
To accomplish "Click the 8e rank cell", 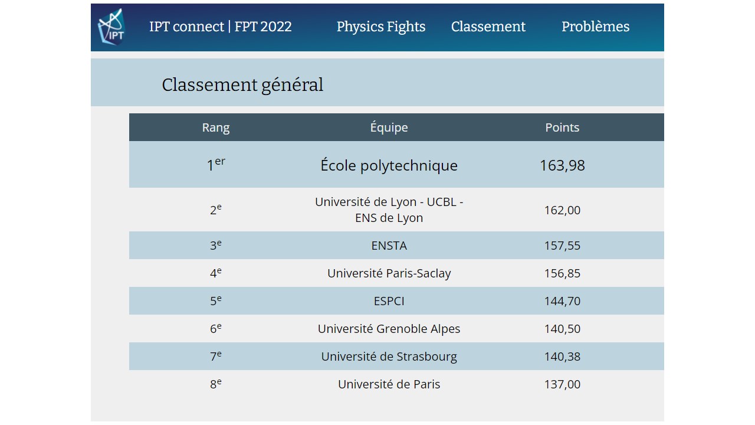I will (x=216, y=384).
